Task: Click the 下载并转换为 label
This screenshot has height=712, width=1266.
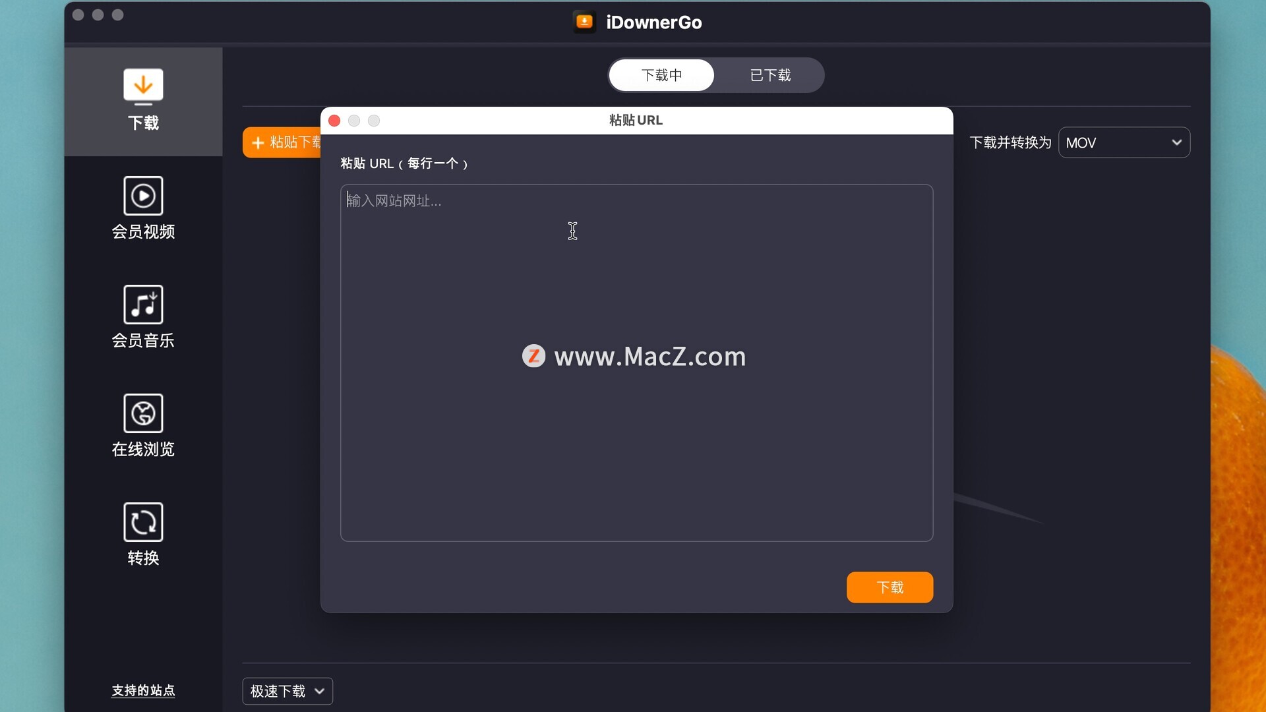Action: tap(1010, 142)
